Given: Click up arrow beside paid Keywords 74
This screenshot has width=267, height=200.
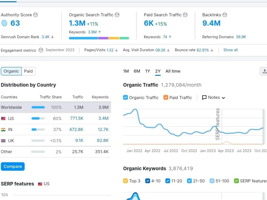Looking at the screenshot, I should coord(170,37).
